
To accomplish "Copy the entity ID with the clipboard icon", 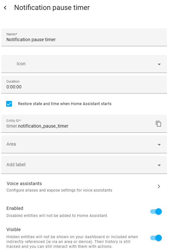I will click(x=158, y=124).
